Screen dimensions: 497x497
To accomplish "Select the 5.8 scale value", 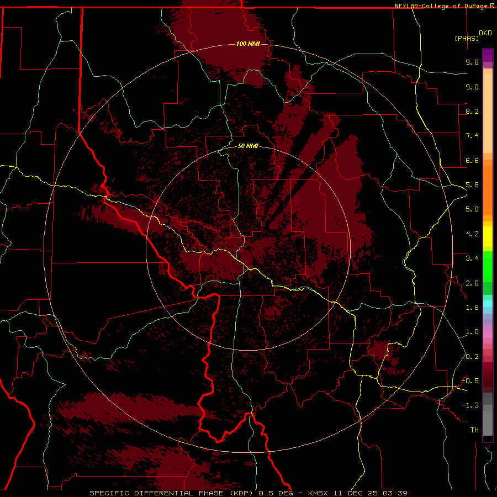I will pos(472,185).
